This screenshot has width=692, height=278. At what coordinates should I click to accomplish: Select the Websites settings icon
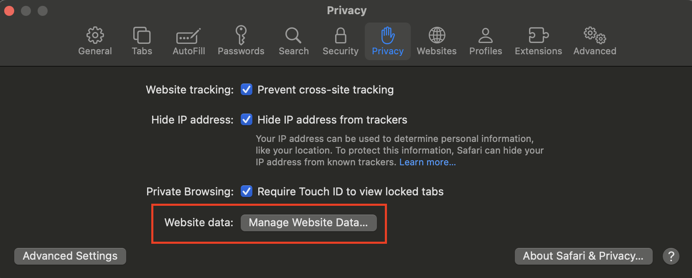pos(436,41)
